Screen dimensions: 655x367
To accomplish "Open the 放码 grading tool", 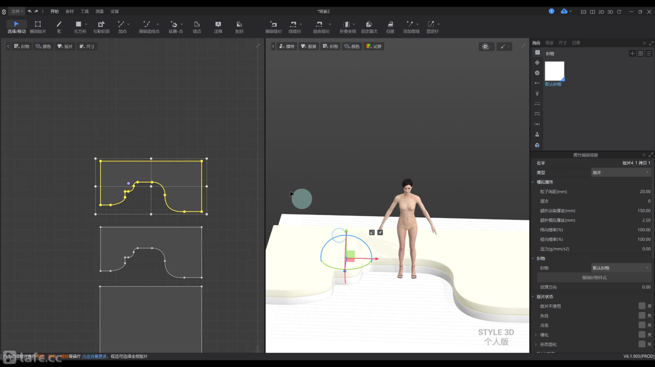I will tap(239, 27).
